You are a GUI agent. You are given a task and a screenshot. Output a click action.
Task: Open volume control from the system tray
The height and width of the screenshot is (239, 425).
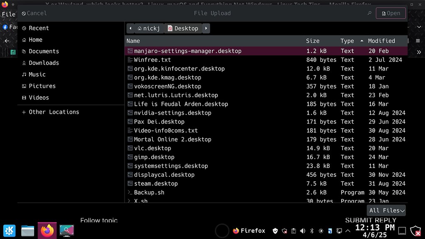302,231
